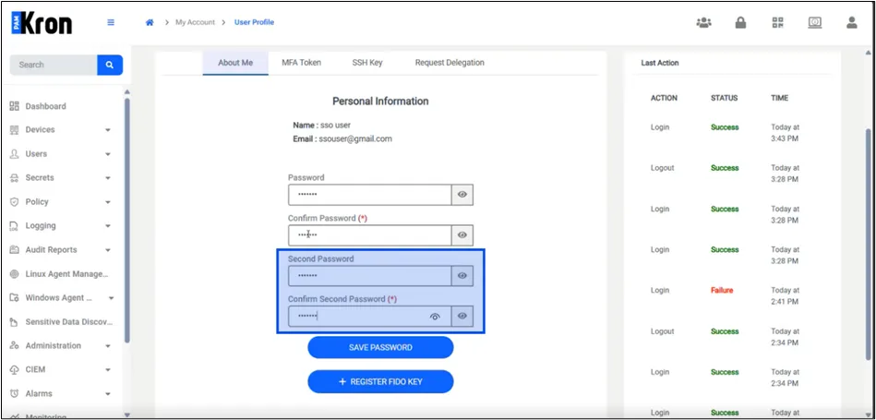Viewport: 876px width, 420px height.
Task: Click the padlock icon in header
Action: click(741, 22)
